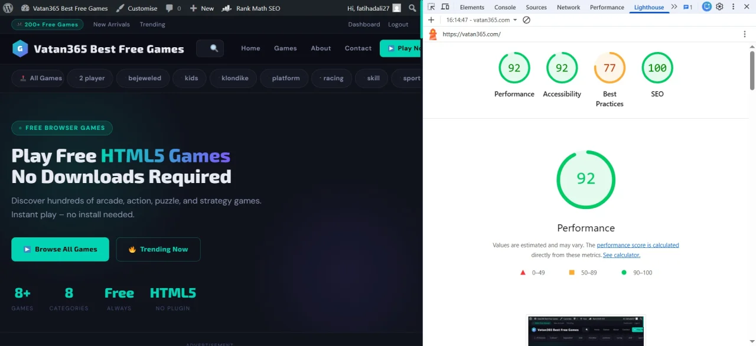Click the user avatar beside fatihadali27

[x=396, y=8]
